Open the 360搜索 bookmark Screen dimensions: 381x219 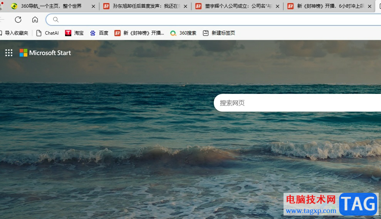[183, 33]
